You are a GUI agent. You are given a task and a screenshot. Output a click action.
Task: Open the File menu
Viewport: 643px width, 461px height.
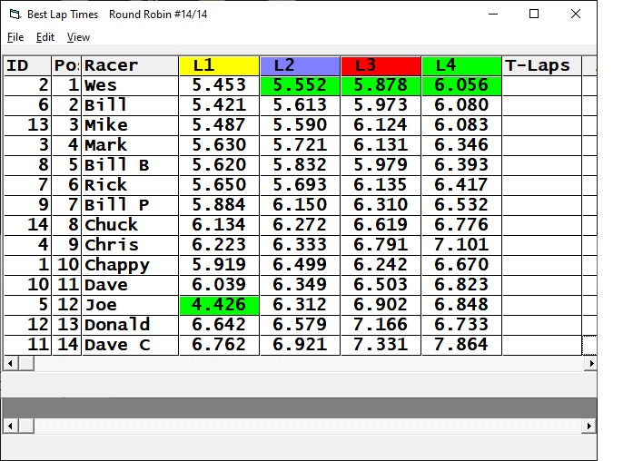pos(15,37)
